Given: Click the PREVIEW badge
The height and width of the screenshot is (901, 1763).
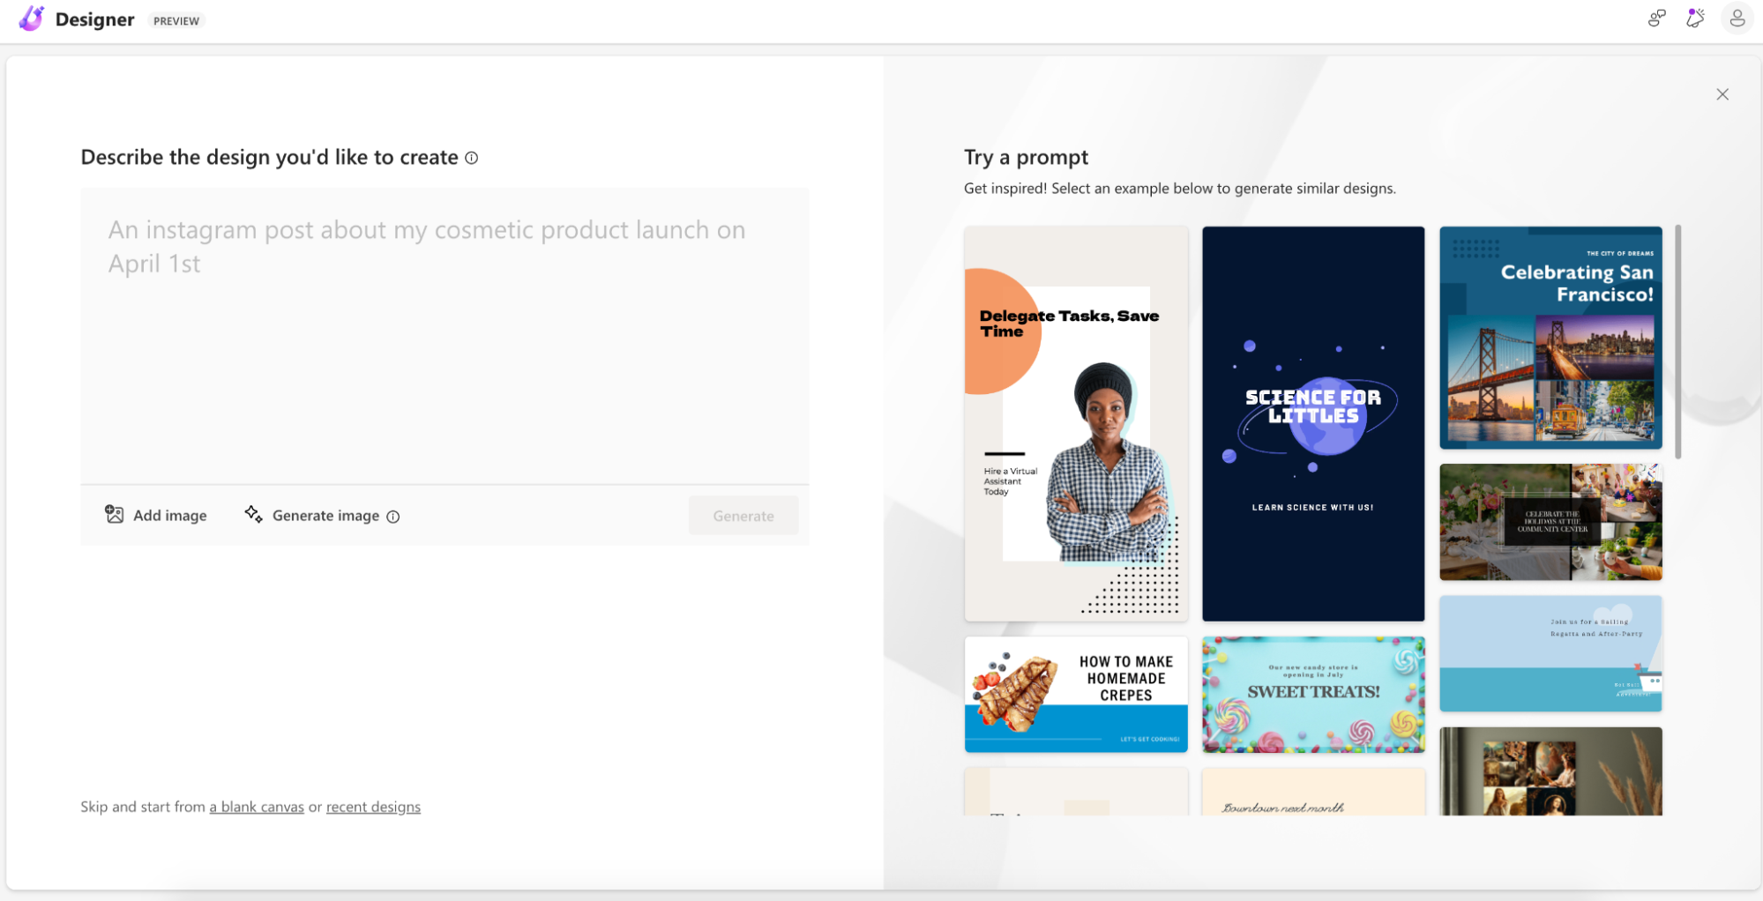Looking at the screenshot, I should click(176, 21).
